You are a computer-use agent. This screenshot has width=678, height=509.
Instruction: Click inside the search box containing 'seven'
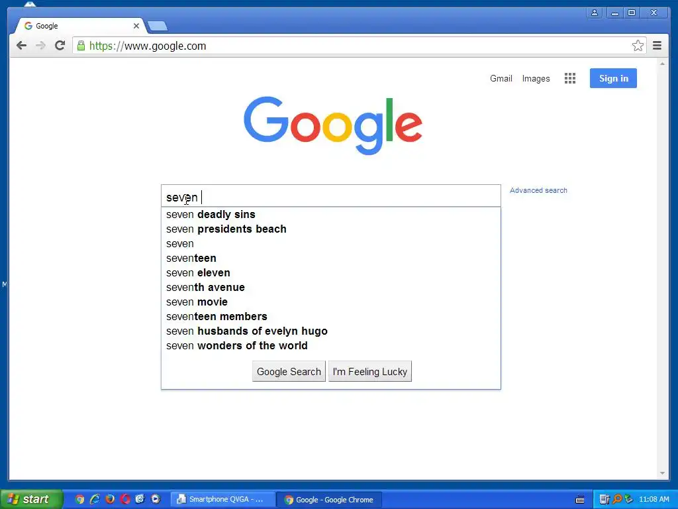click(x=331, y=196)
